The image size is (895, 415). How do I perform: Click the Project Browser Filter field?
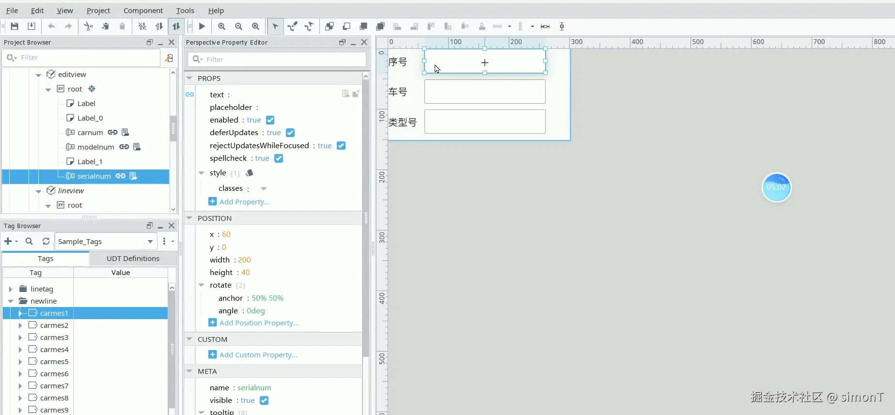click(x=81, y=58)
